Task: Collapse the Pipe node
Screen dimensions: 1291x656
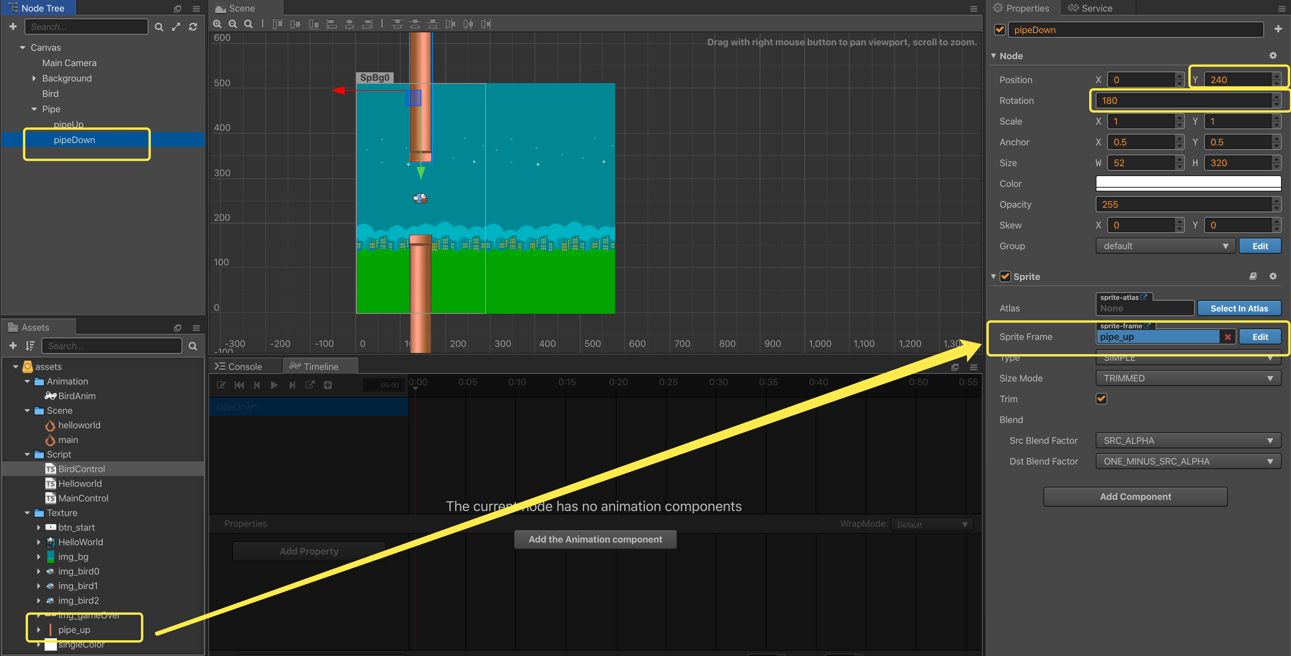Action: pyautogui.click(x=34, y=109)
